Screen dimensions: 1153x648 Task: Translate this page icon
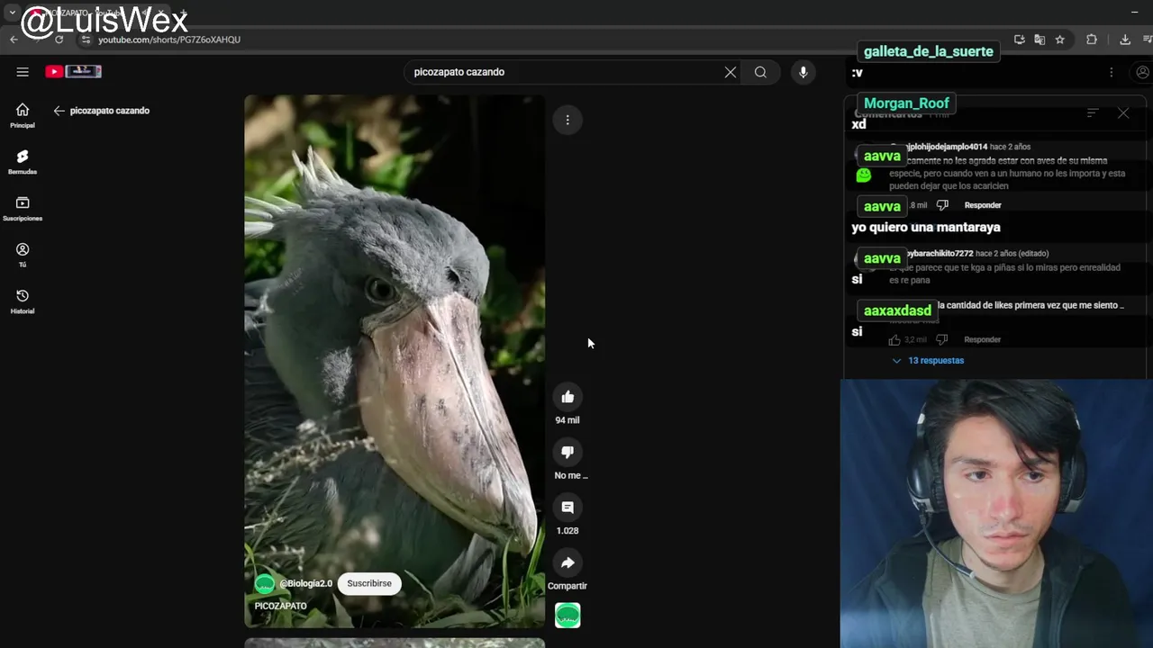pyautogui.click(x=1040, y=40)
